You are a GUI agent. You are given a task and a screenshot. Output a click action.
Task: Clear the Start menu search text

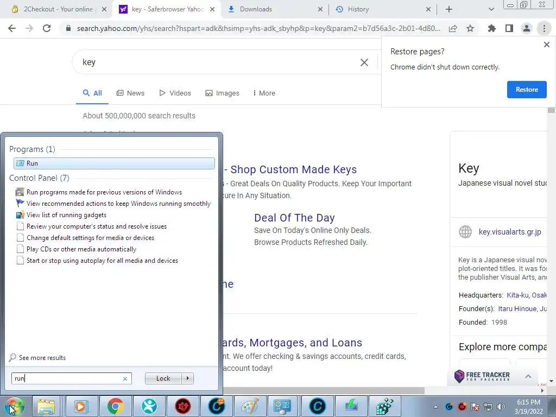tap(125, 378)
